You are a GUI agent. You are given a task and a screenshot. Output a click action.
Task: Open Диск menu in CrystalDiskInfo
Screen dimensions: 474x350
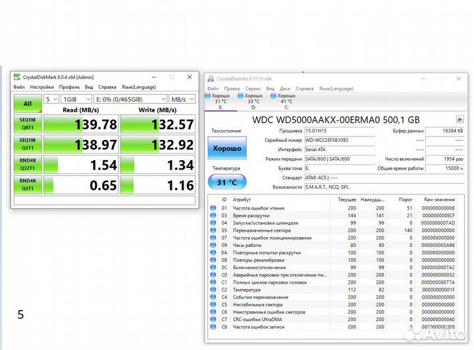click(x=285, y=89)
